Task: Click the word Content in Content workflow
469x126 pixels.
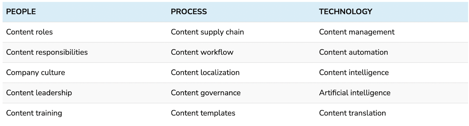Action: click(x=185, y=52)
